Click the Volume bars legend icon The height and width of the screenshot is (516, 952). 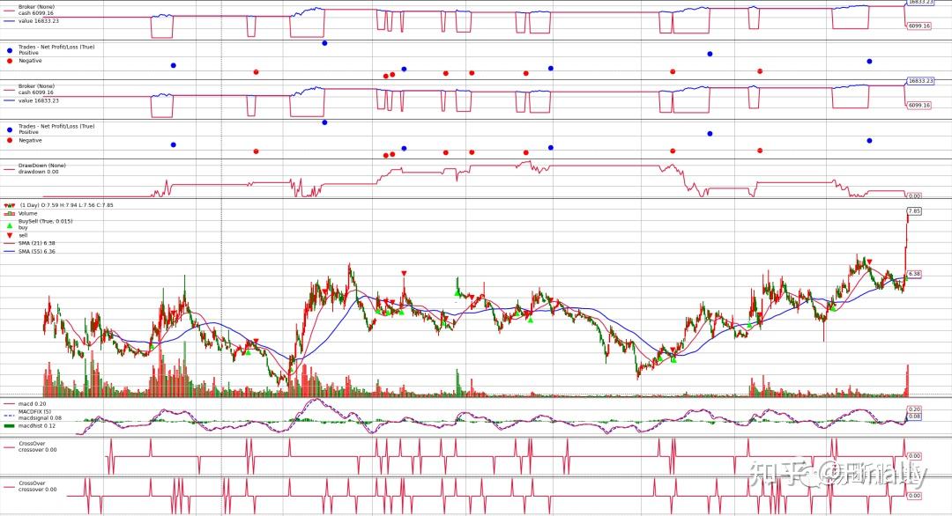[9, 213]
